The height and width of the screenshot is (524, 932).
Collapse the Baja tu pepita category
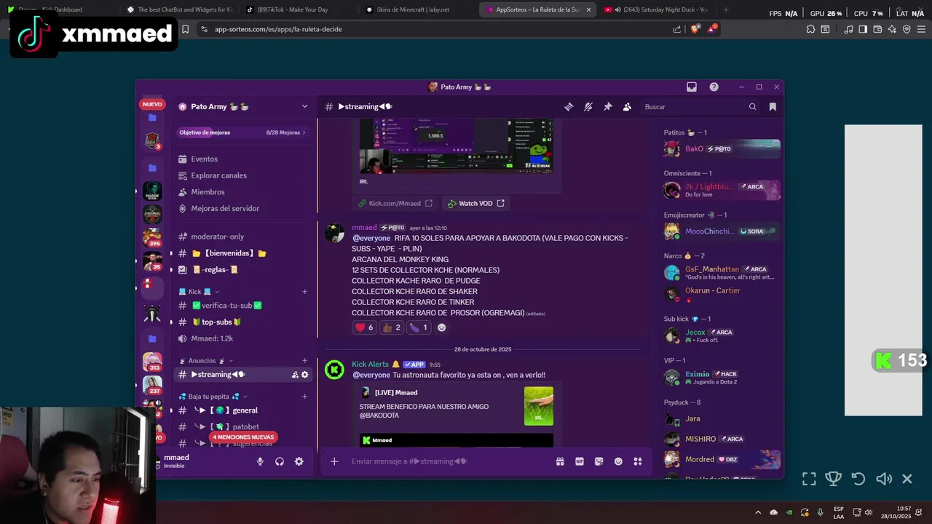coord(245,397)
